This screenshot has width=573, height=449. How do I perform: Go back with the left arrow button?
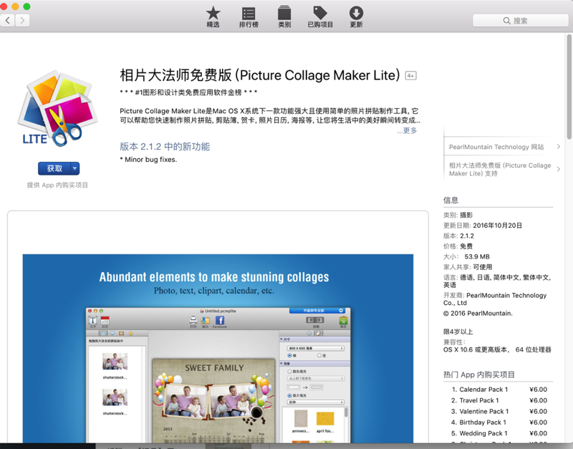[8, 21]
